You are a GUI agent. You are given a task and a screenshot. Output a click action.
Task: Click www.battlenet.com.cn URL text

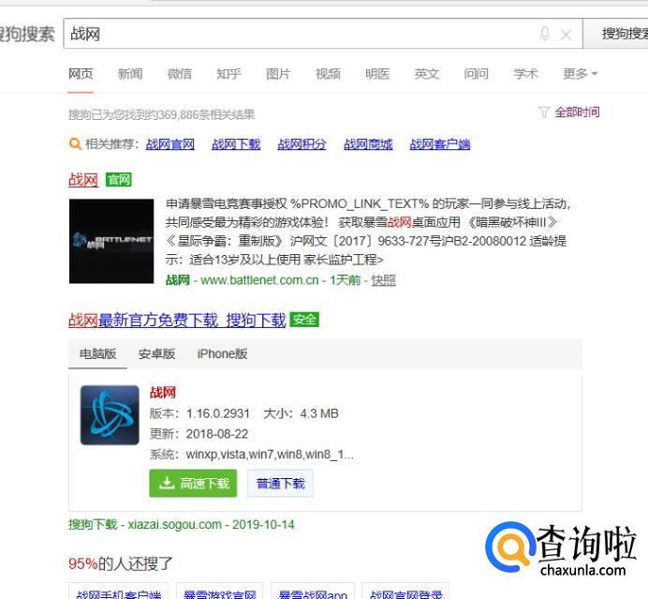259,280
